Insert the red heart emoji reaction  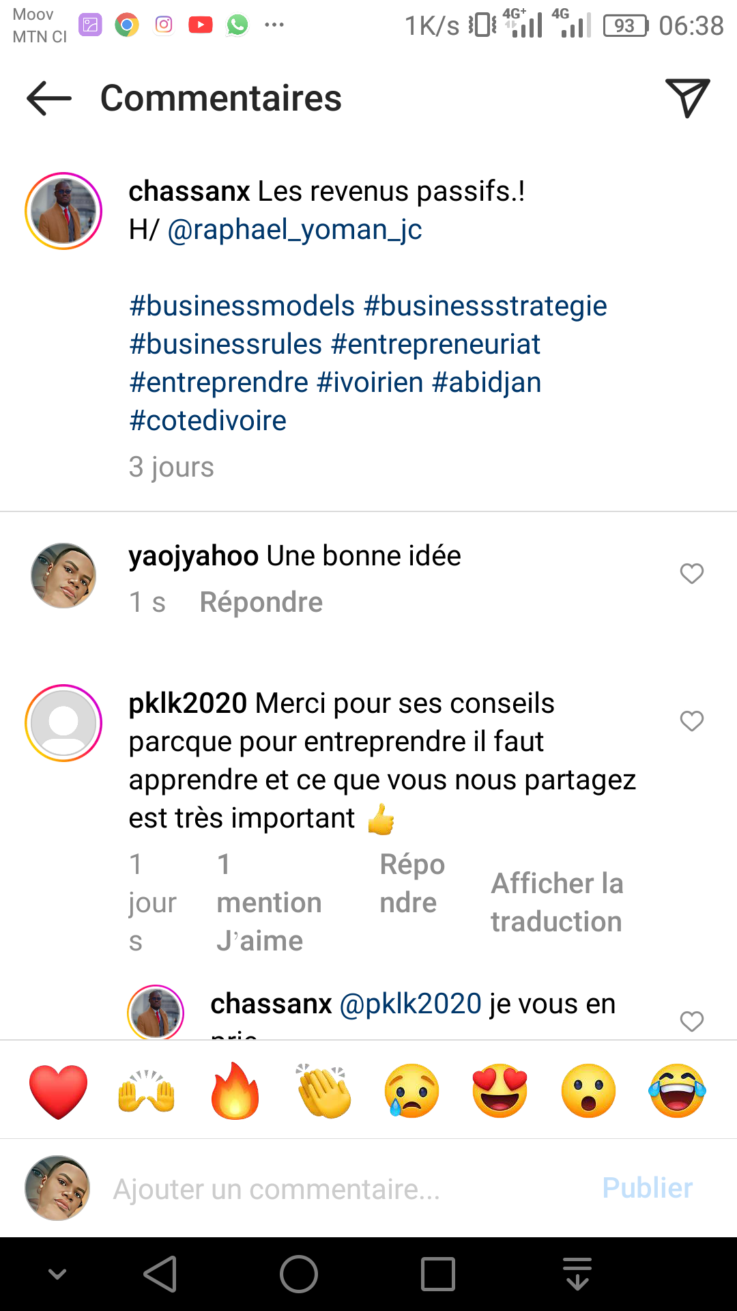point(59,1090)
